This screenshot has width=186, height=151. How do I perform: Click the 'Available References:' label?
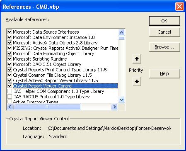[27, 19]
